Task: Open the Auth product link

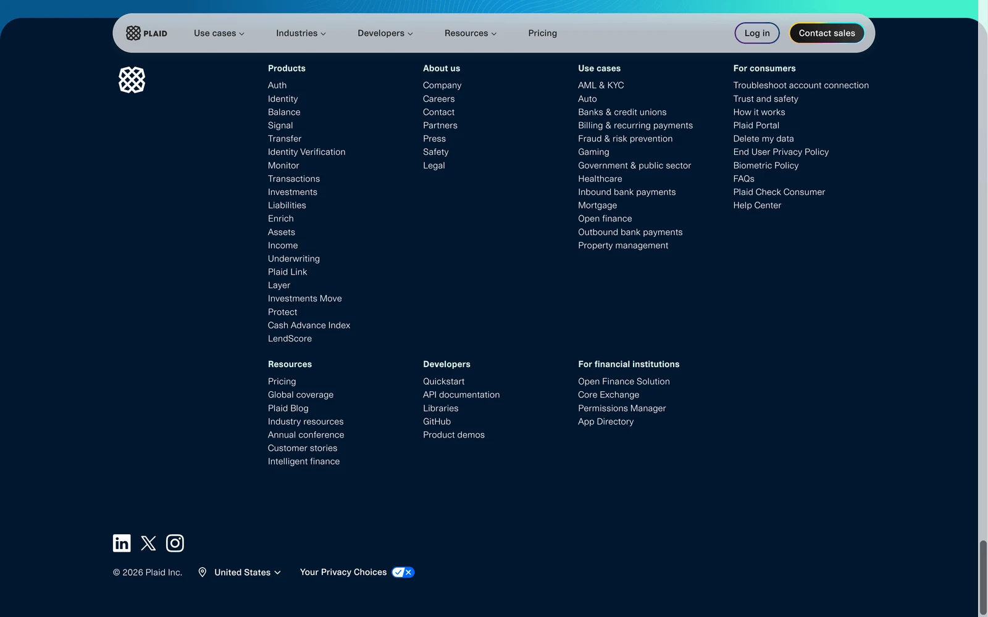Action: (277, 85)
